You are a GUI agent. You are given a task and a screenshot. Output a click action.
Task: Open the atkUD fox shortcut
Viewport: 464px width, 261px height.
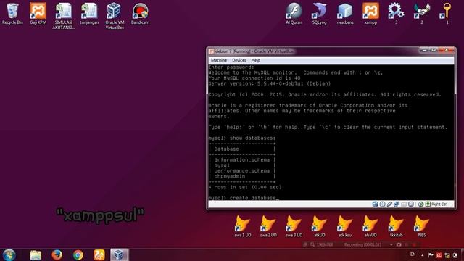(x=320, y=226)
